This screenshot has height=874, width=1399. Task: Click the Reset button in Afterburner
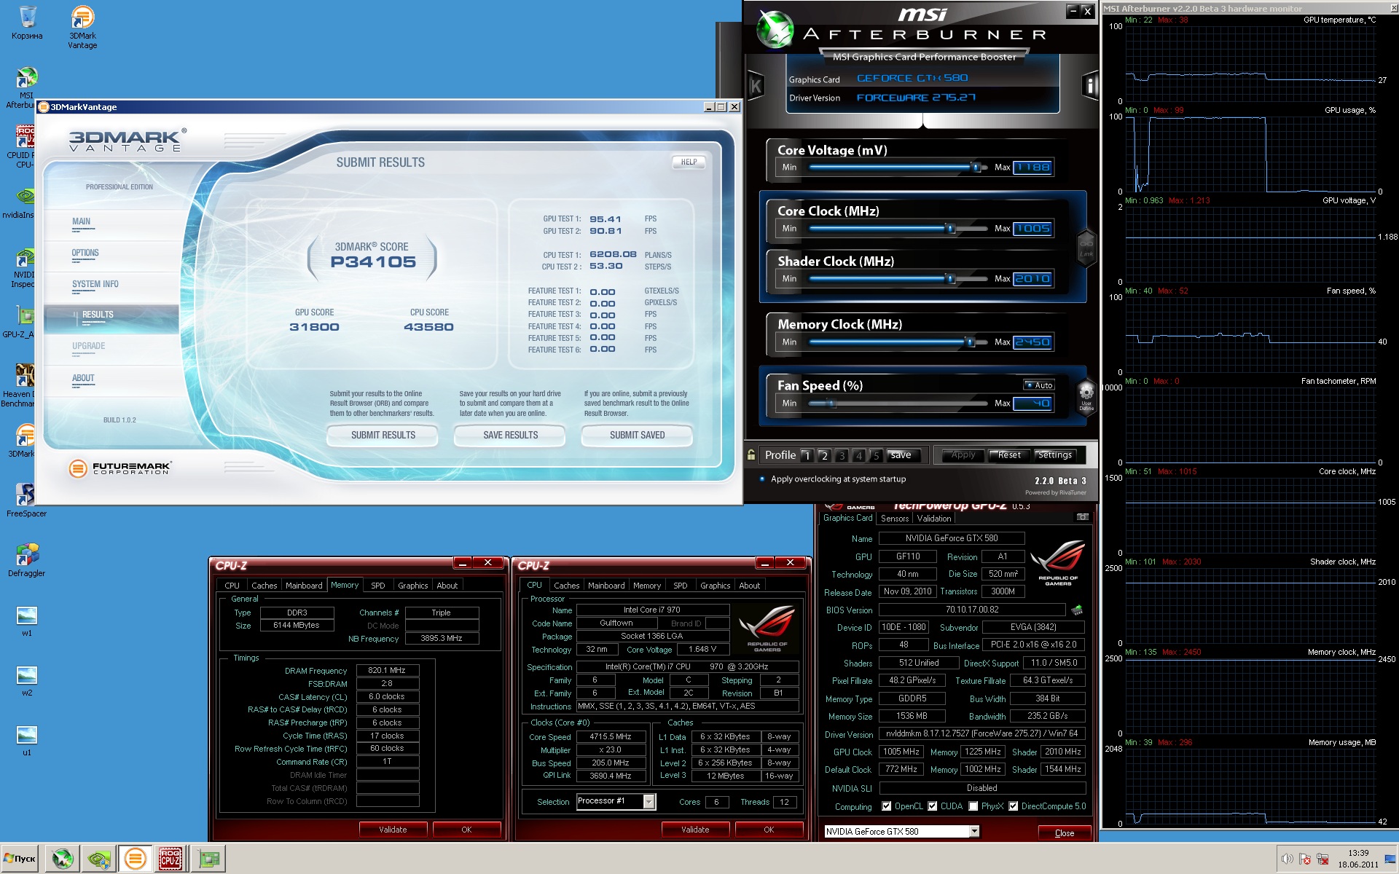(x=1009, y=455)
